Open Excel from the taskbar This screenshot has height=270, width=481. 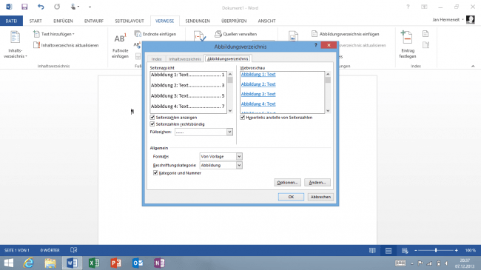(x=94, y=263)
